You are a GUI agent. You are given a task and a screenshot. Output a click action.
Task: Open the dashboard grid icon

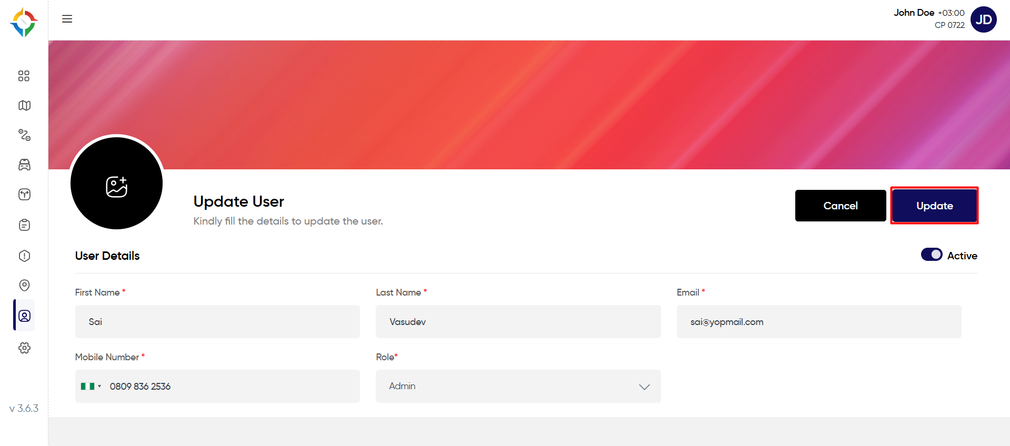[24, 76]
